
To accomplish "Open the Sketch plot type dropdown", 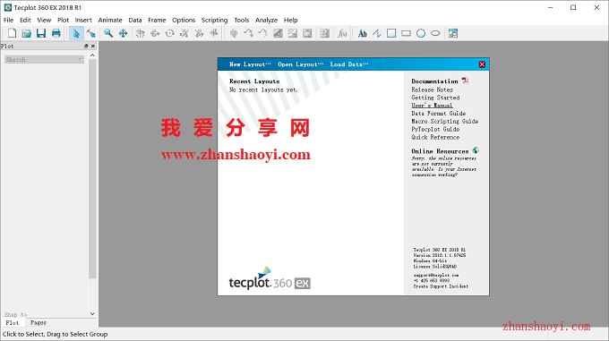I will [44, 59].
